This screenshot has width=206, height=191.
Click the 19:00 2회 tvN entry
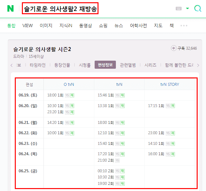tap(106, 184)
